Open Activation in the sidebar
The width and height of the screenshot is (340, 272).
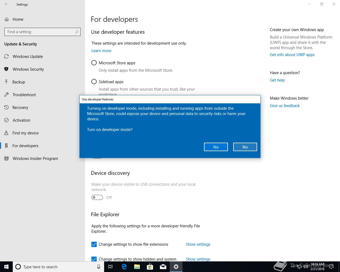pos(42,120)
